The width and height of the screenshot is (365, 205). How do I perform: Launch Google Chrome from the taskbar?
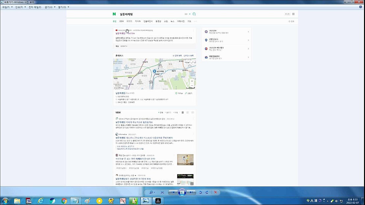(x=64, y=201)
